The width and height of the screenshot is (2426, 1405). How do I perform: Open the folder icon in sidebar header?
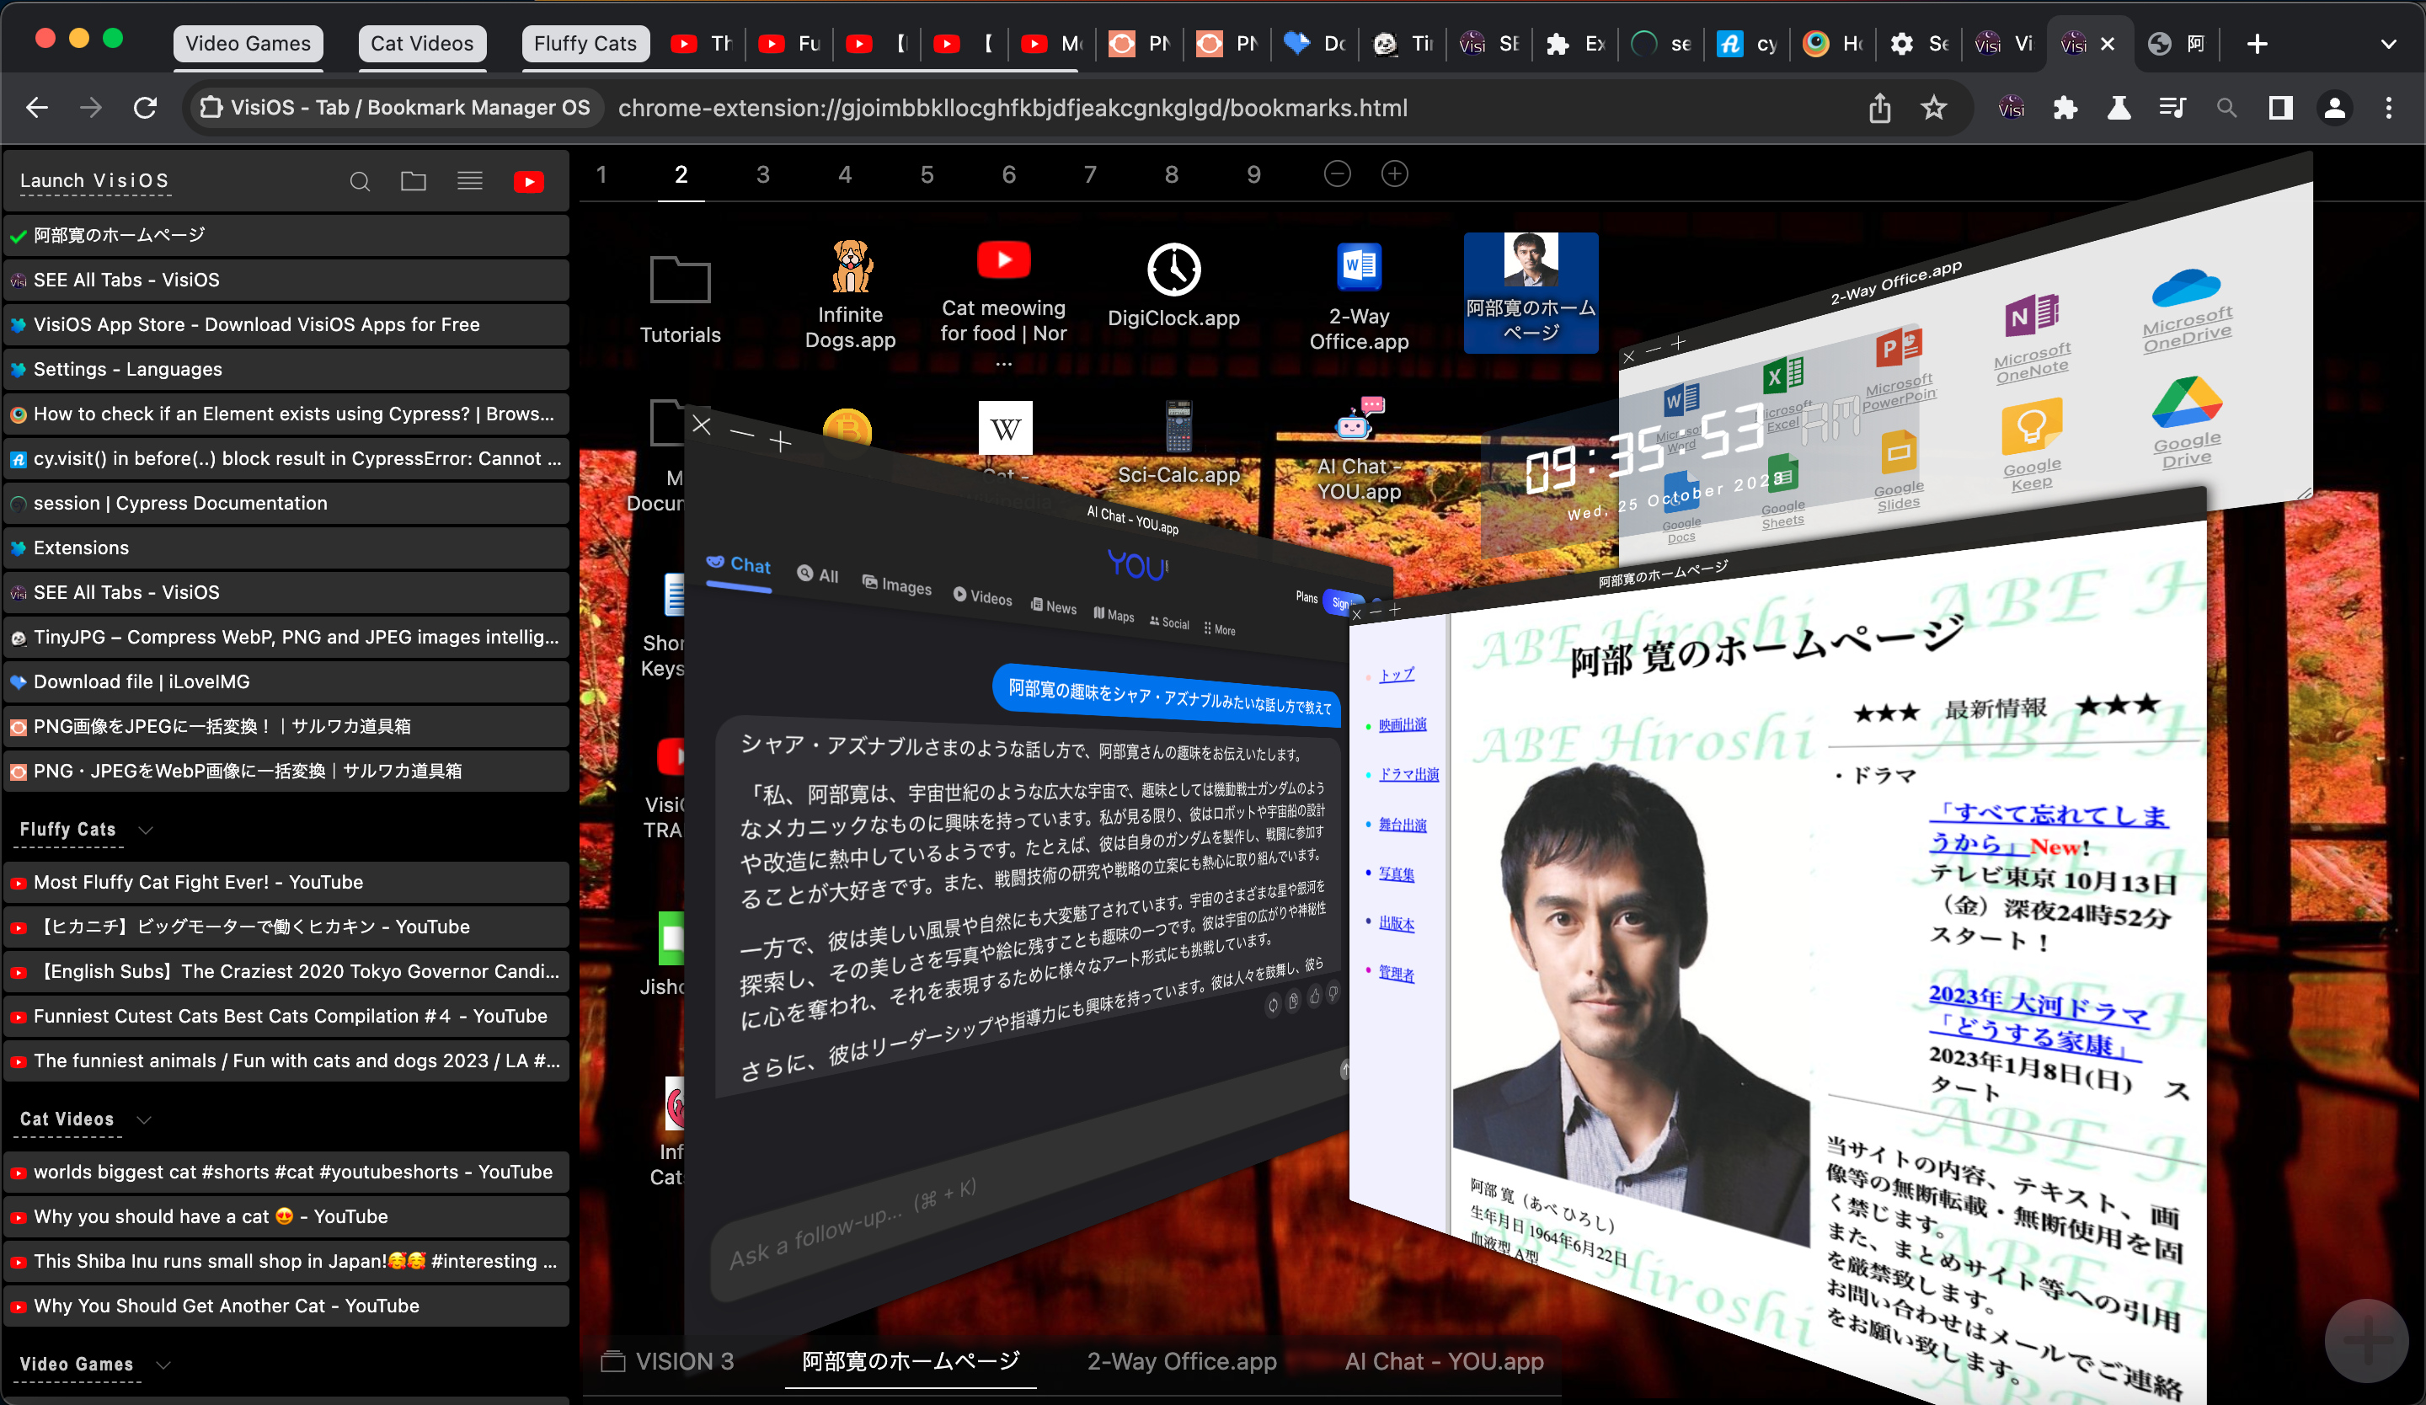pyautogui.click(x=414, y=181)
